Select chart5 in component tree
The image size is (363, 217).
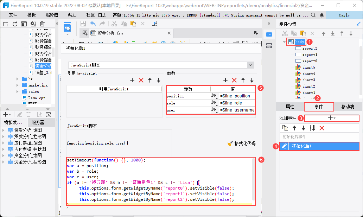click(308, 68)
